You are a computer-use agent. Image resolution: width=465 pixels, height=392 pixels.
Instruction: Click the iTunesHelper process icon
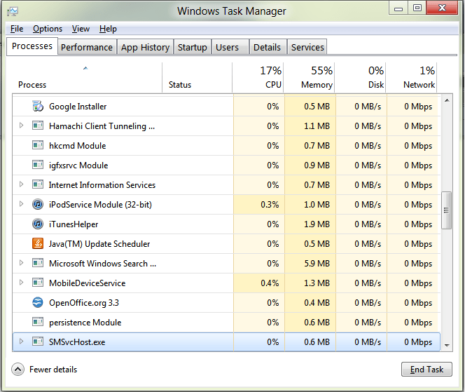coord(38,224)
